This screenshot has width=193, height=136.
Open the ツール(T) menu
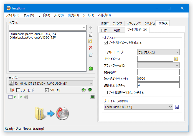point(88,15)
